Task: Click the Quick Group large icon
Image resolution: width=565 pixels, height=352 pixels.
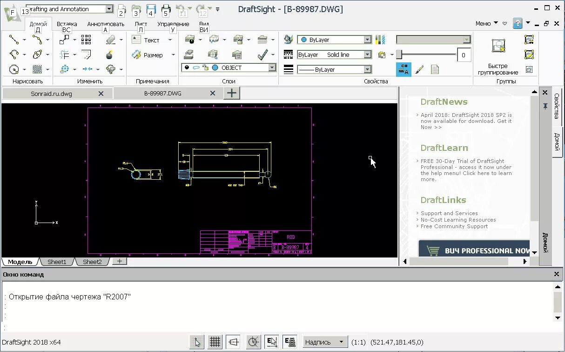Action: (x=498, y=46)
